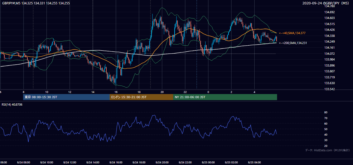Viewport: 353px width, 165px height.
Task: Click price axis value 133.542
Action: pos(330,89)
